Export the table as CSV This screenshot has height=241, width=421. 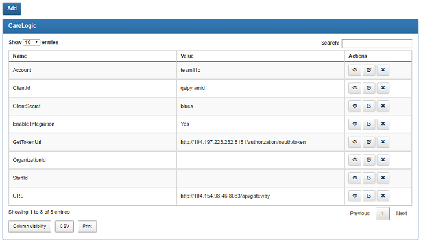coord(64,226)
